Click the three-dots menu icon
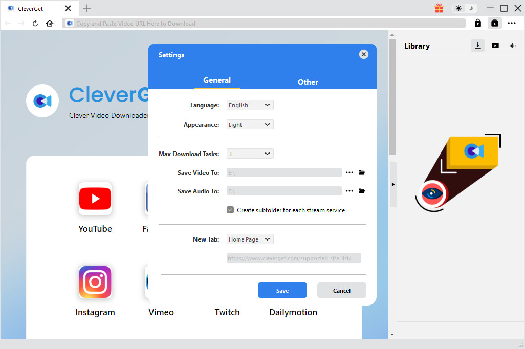This screenshot has width=525, height=349. (512, 23)
